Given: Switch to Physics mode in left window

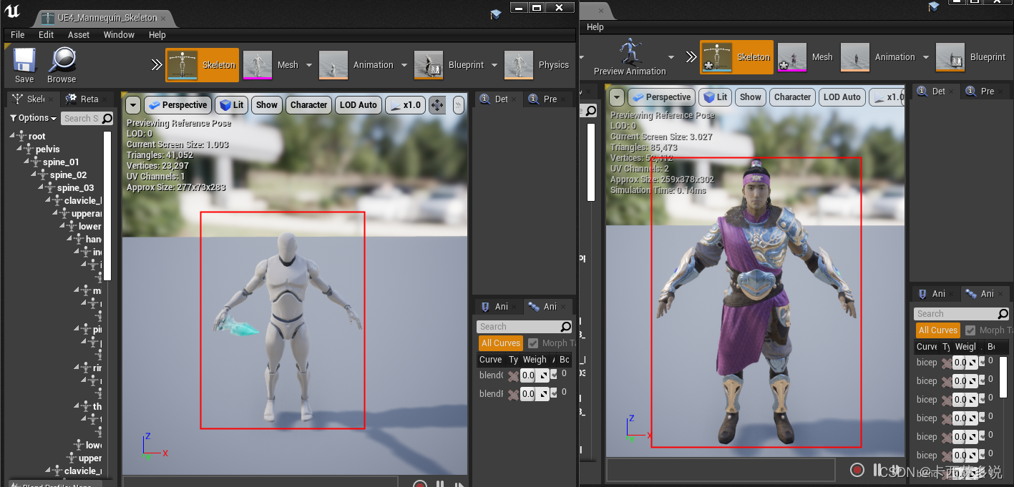Looking at the screenshot, I should point(537,64).
